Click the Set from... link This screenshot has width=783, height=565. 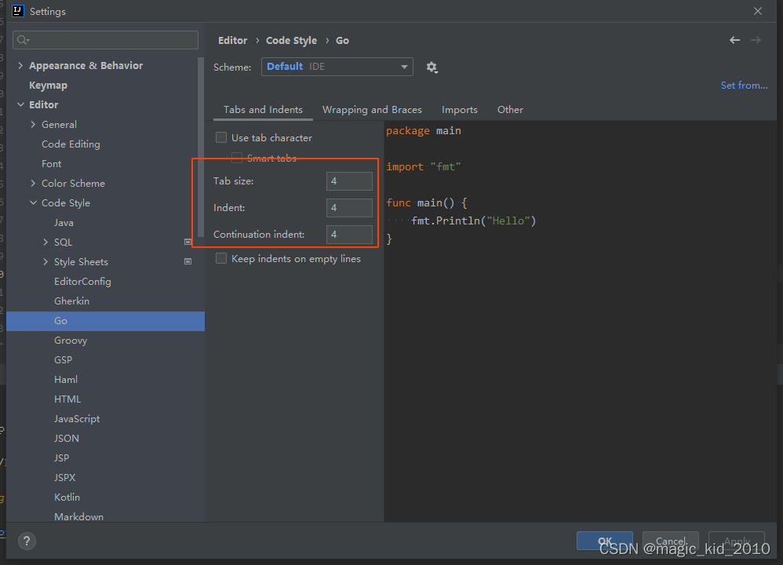pos(744,86)
